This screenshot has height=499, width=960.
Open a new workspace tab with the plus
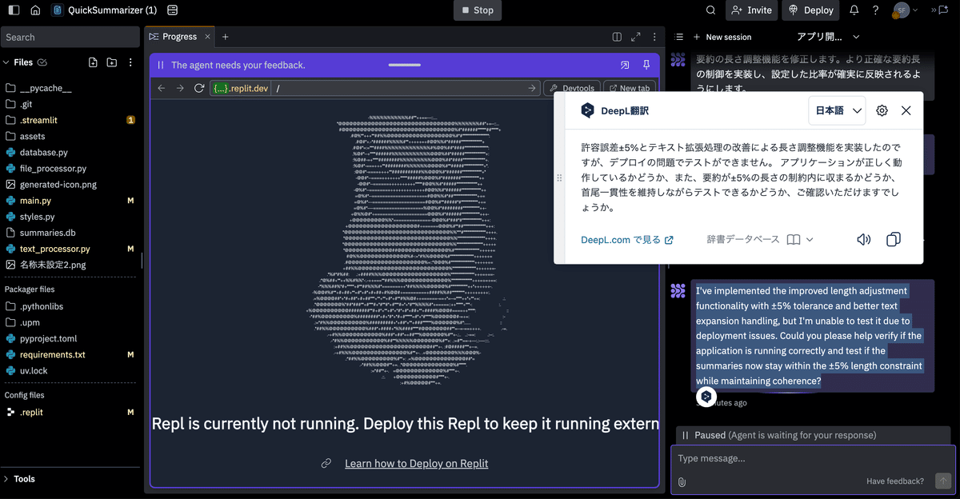click(225, 36)
